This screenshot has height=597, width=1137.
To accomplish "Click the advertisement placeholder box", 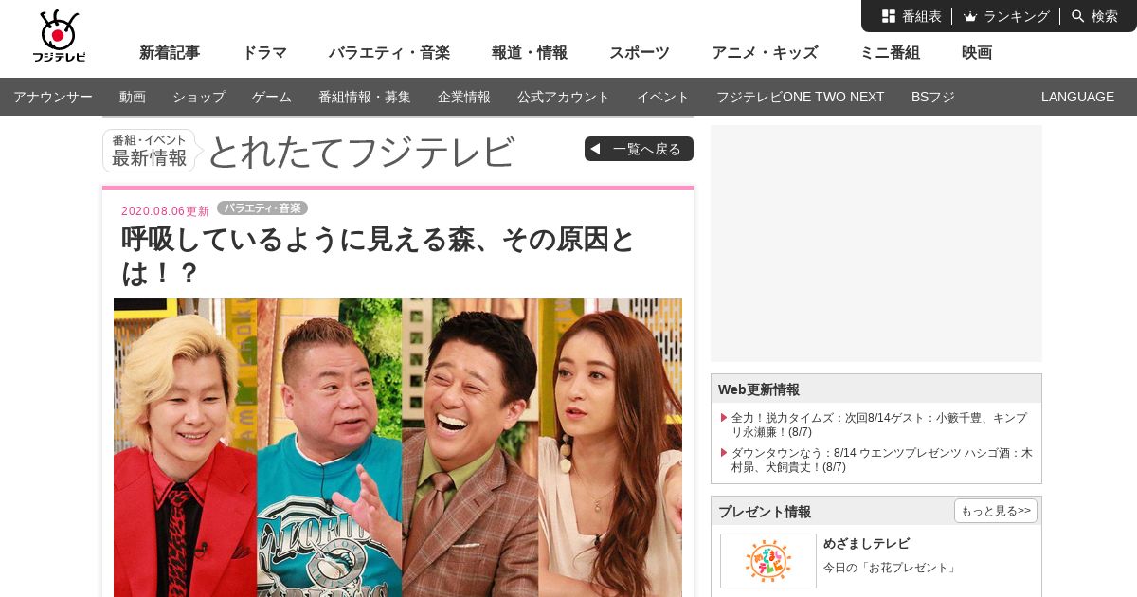I will tap(876, 244).
